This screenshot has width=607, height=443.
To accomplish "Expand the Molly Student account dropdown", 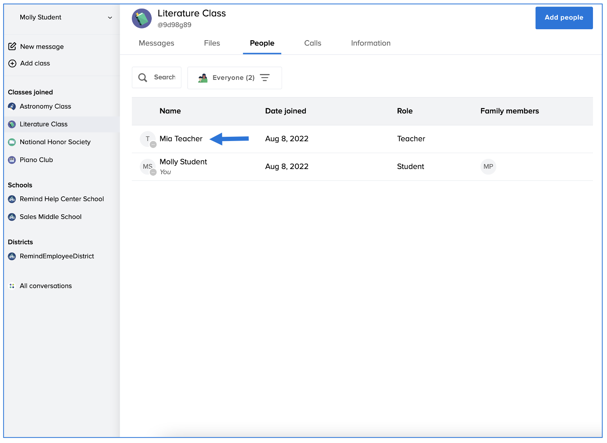I will [x=110, y=18].
